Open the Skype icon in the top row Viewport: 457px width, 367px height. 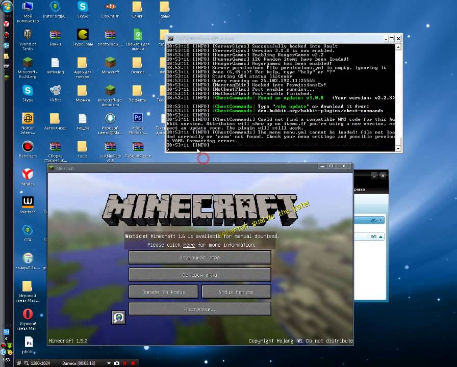point(83,10)
